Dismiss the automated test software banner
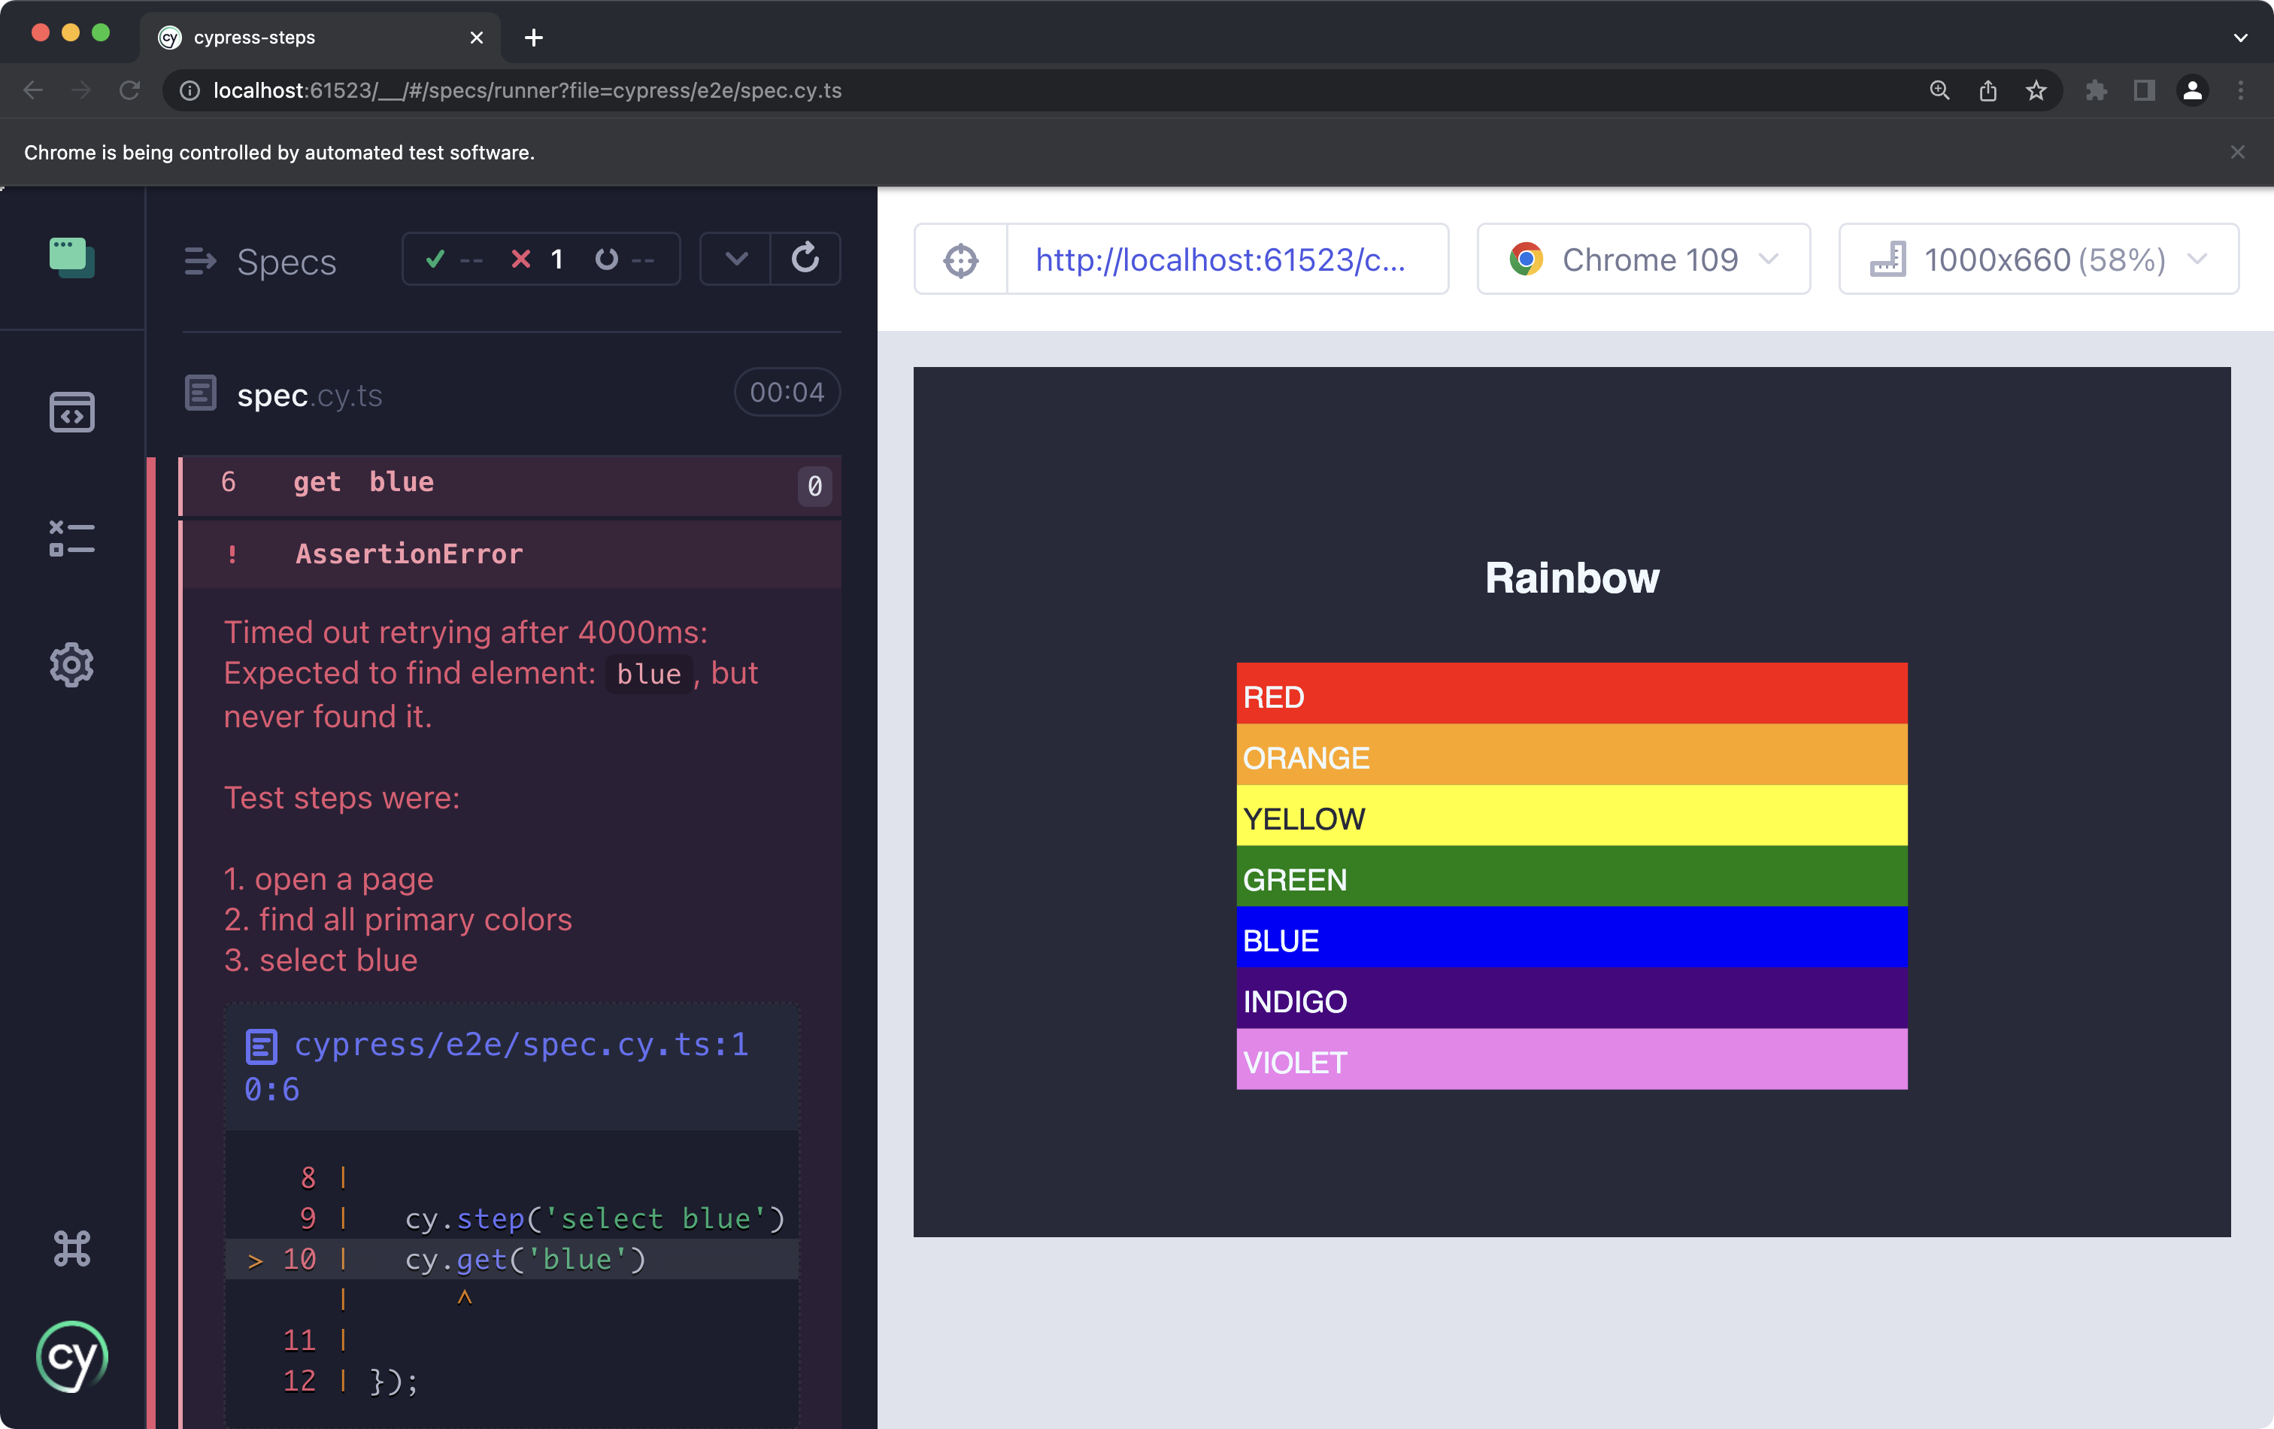 [2236, 152]
